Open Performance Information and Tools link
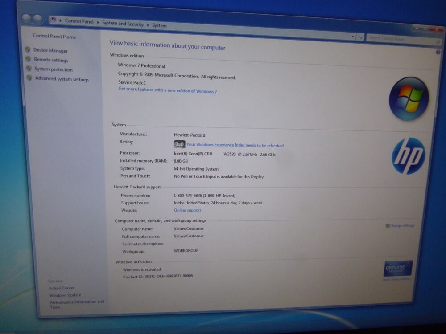 pyautogui.click(x=77, y=304)
